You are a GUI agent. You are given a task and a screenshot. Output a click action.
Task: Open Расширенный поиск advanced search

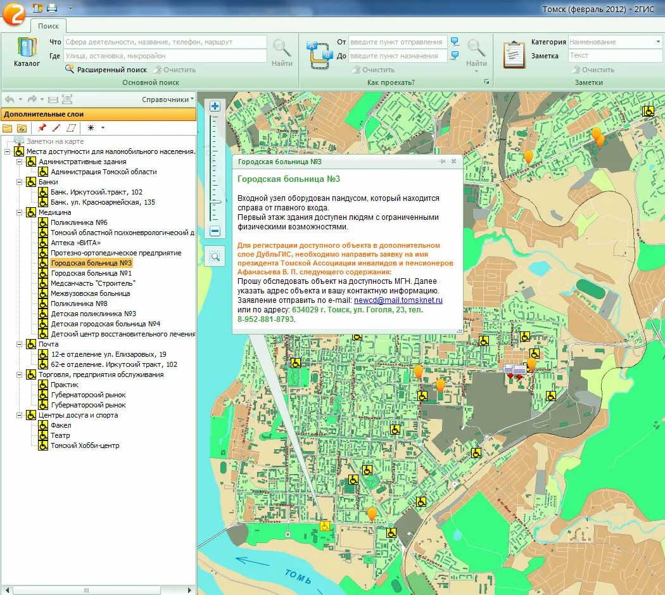106,70
